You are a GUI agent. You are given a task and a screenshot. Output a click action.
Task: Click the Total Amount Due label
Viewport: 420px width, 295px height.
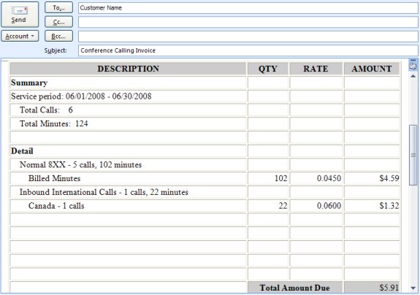tap(294, 288)
